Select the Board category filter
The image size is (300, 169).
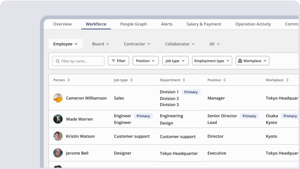(101, 44)
